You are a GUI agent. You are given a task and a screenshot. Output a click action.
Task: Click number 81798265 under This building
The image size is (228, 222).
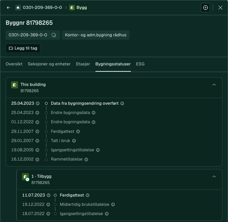pos(29,91)
